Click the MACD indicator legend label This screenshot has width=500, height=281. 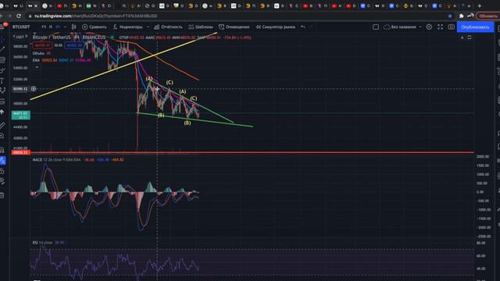coord(37,159)
